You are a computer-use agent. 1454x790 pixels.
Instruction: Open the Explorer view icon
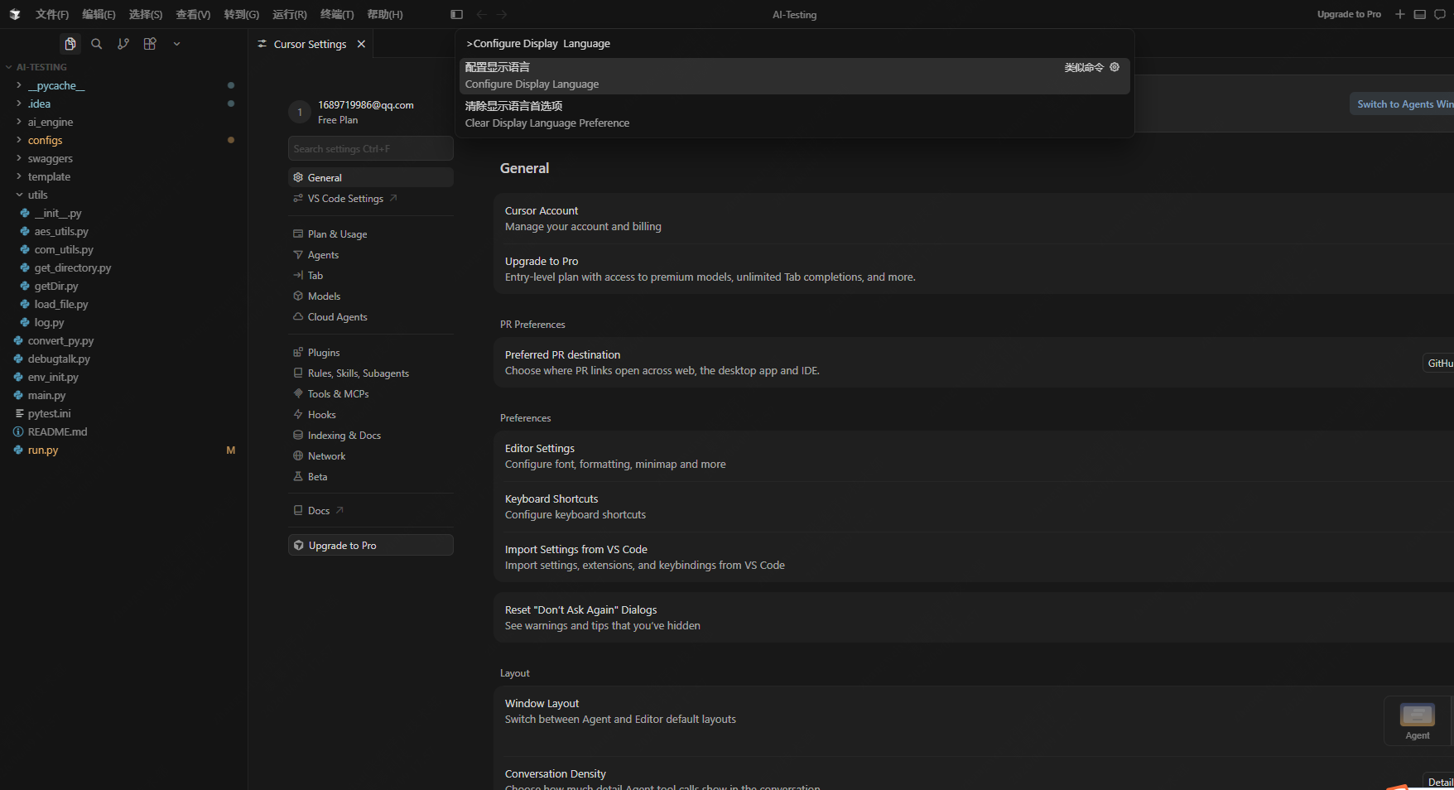pyautogui.click(x=70, y=44)
